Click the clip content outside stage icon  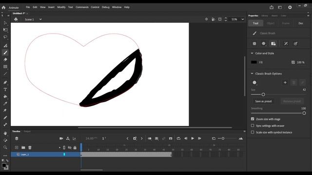tap(220, 19)
